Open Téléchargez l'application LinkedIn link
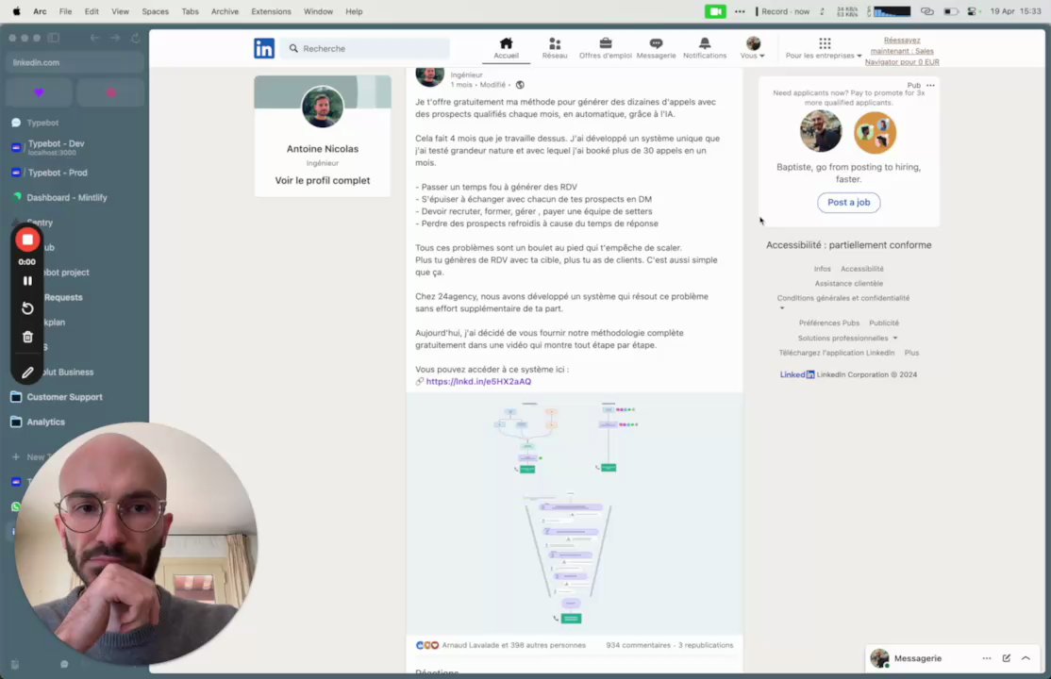 coord(837,353)
